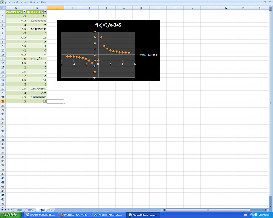The image size is (273, 218).
Task: Switch to the Hoja1 sheet tab
Action: [x=19, y=210]
